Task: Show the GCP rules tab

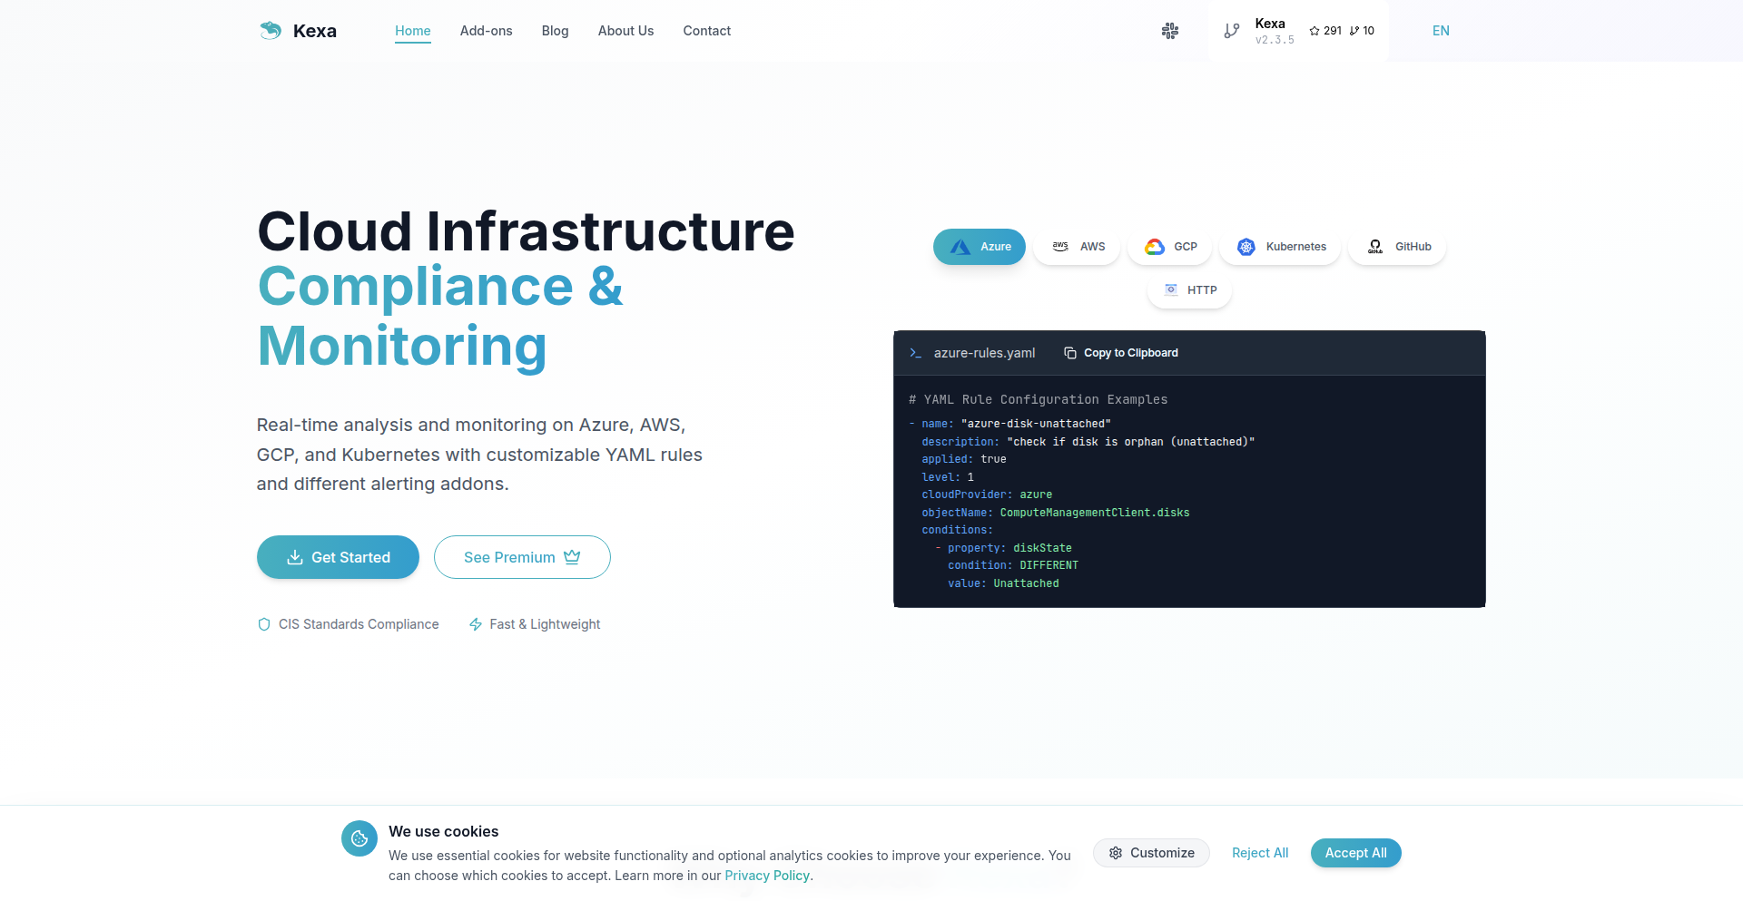Action: point(1170,247)
